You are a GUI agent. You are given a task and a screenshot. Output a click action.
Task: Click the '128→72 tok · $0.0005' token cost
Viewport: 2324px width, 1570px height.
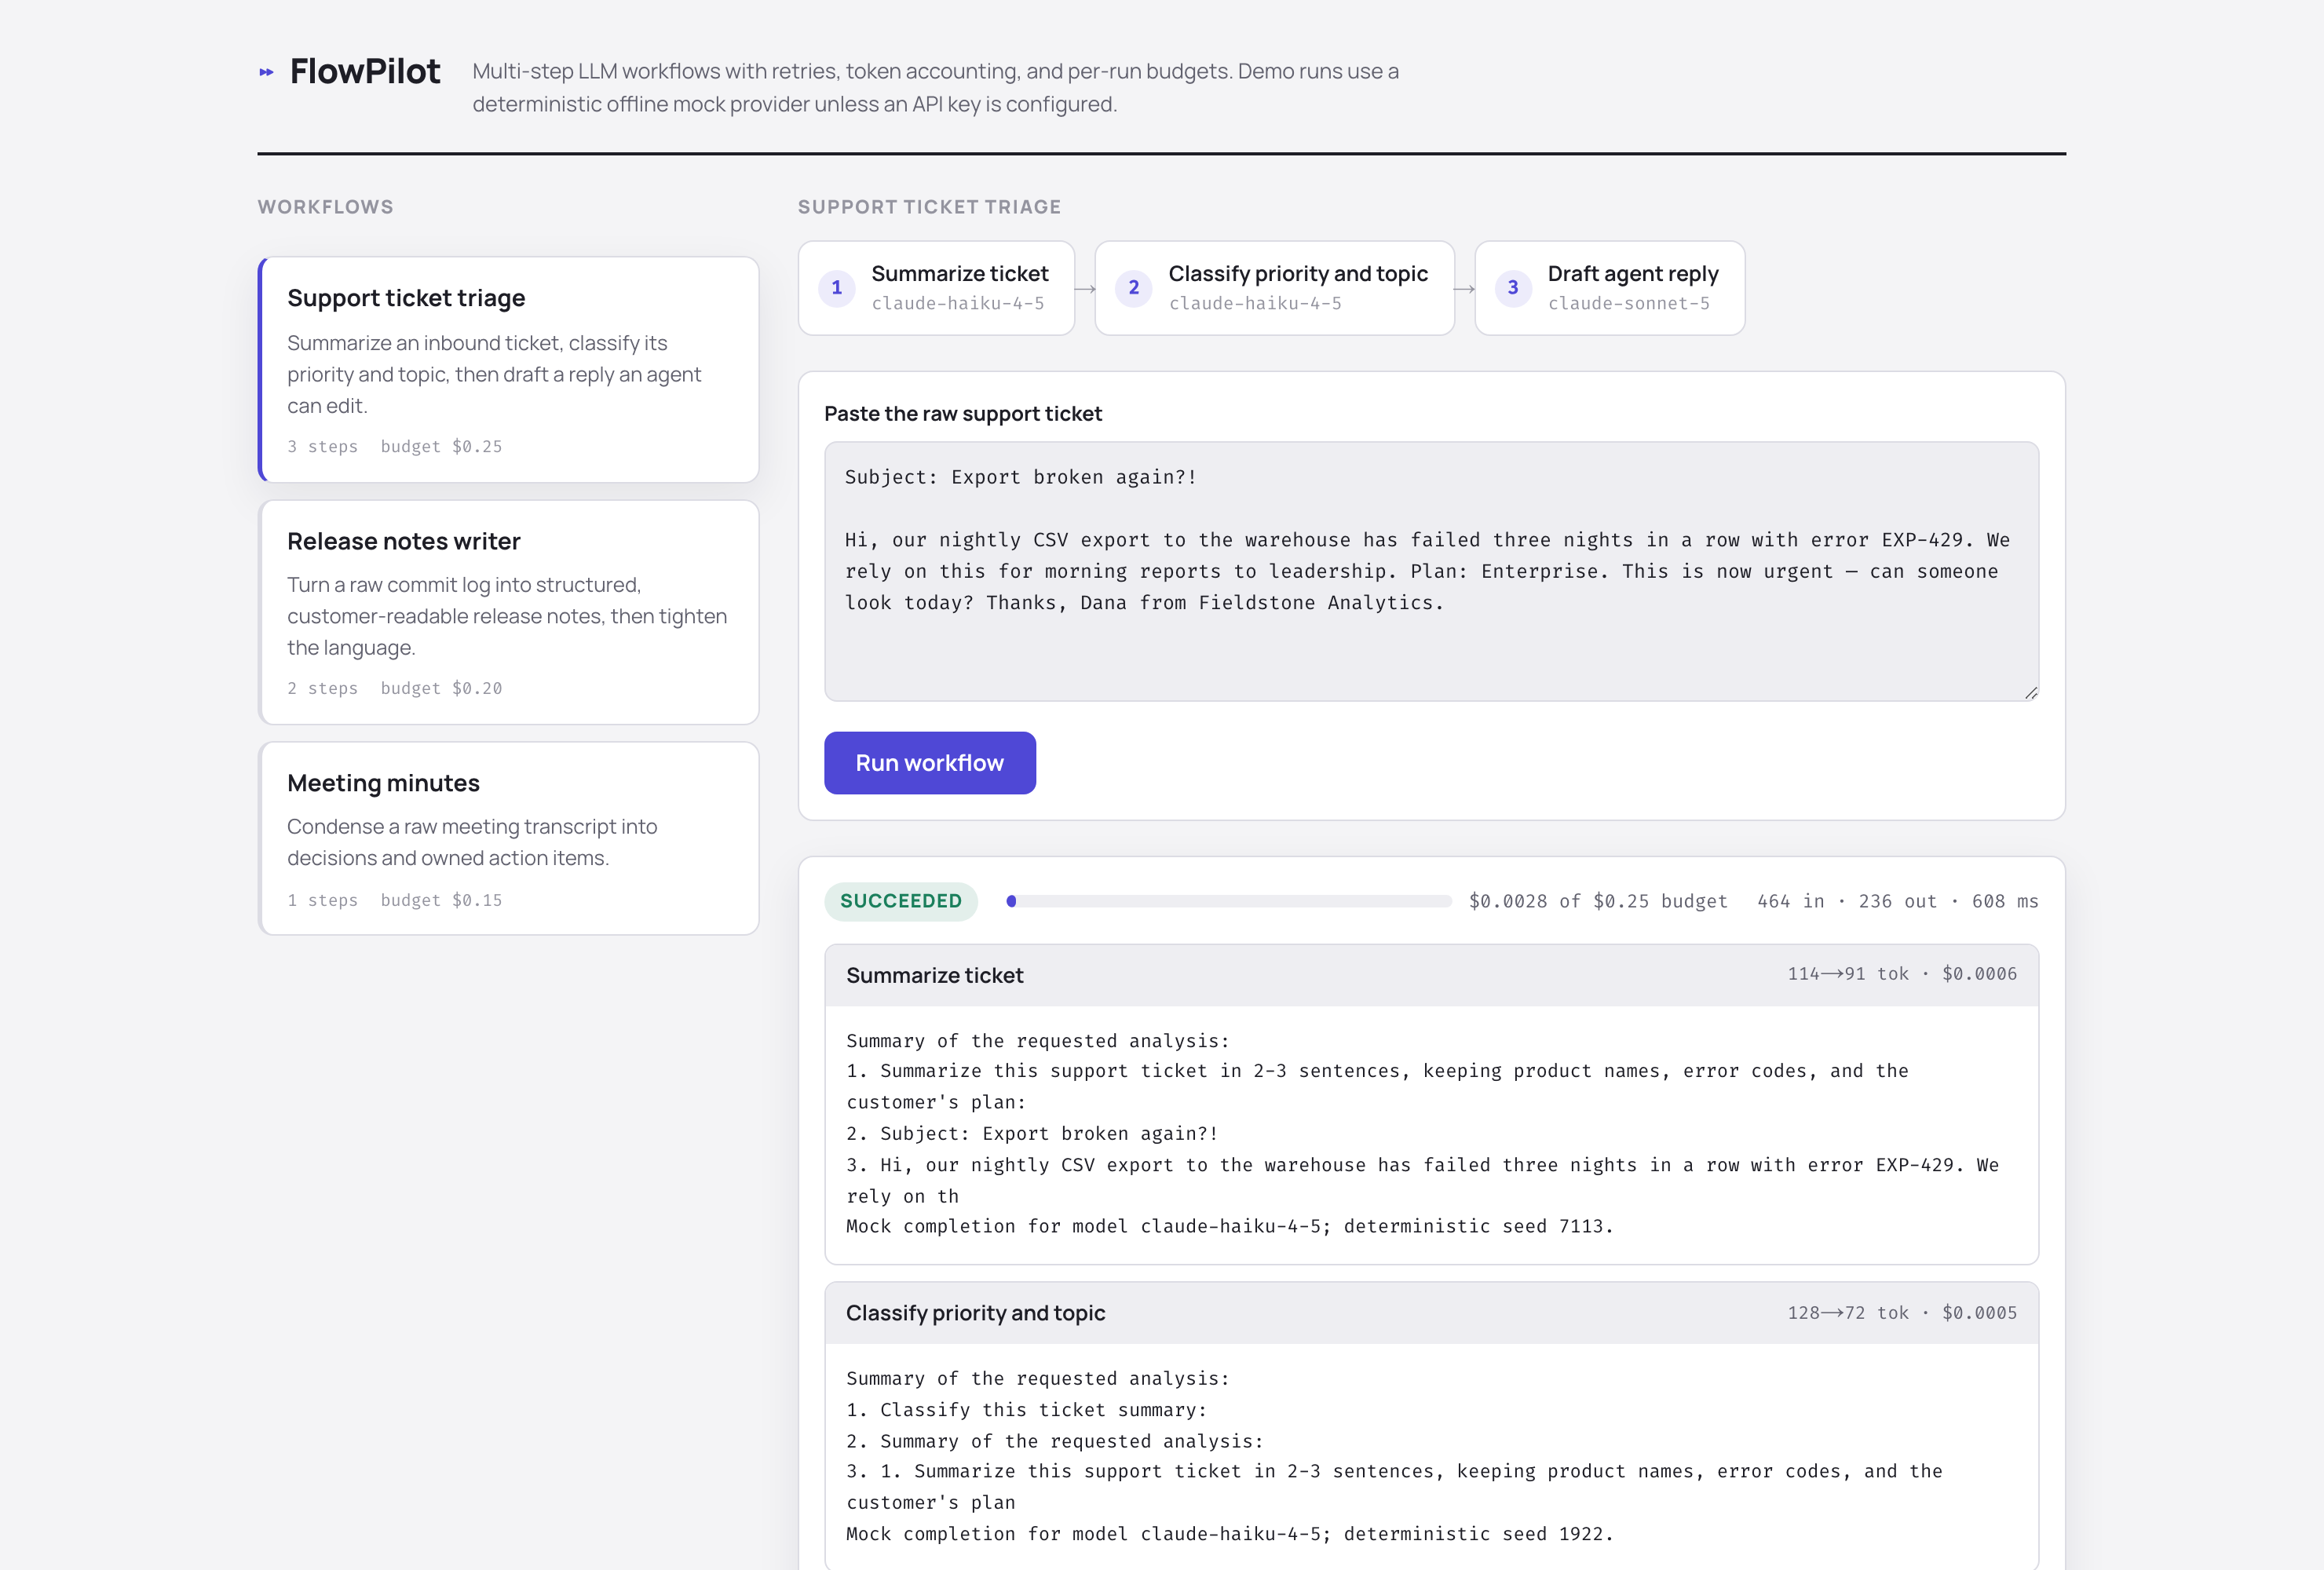(x=1902, y=1313)
